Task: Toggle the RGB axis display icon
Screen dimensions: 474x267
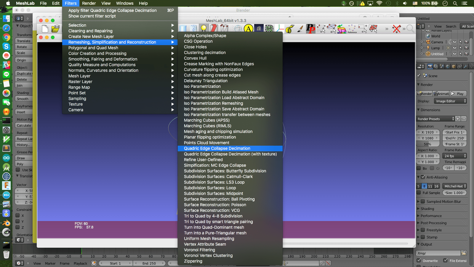Action: [279, 28]
